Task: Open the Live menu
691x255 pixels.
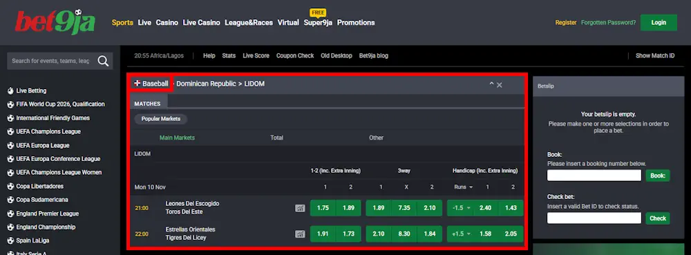Action: tap(144, 23)
